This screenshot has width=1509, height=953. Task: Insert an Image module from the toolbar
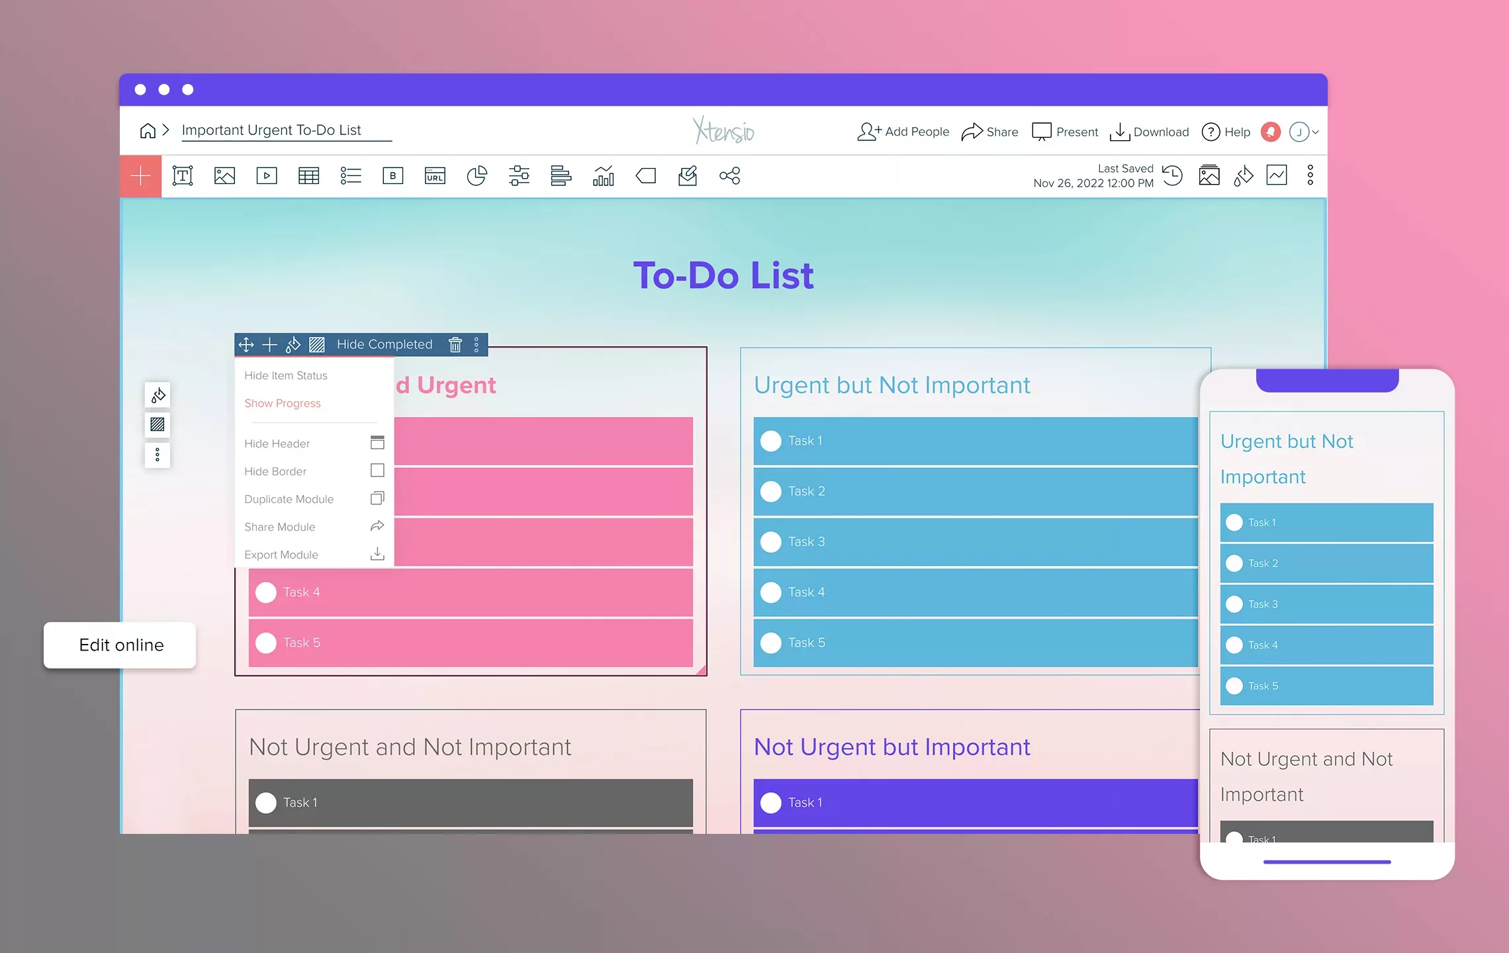click(x=224, y=175)
